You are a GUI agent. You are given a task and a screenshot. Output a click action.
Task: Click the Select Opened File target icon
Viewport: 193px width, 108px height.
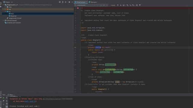(60, 2)
